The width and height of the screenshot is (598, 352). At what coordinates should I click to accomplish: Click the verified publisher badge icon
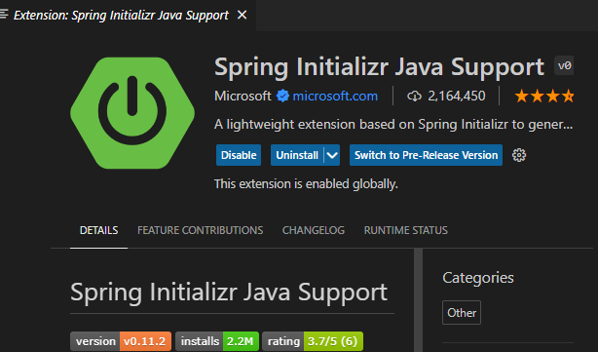(x=282, y=96)
